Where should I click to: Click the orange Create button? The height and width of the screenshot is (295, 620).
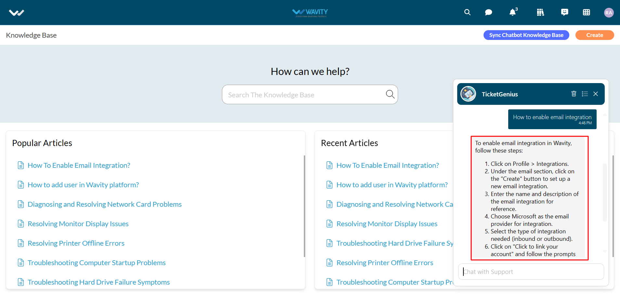click(x=595, y=35)
